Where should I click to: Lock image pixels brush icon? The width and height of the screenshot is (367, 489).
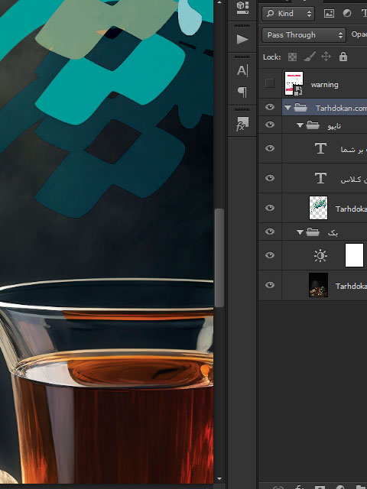point(309,57)
